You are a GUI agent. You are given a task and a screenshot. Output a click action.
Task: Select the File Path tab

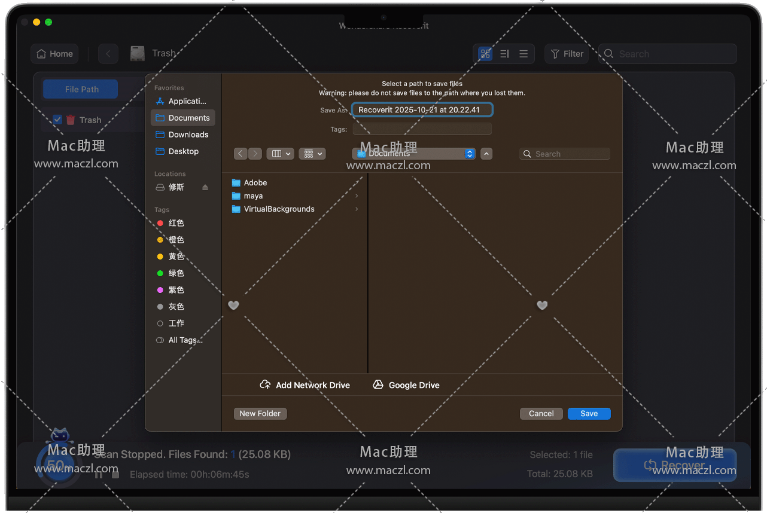(81, 89)
